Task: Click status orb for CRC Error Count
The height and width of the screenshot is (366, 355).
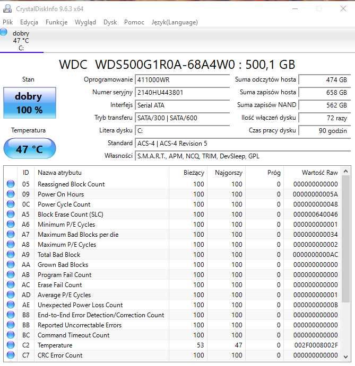Action: coord(11,355)
